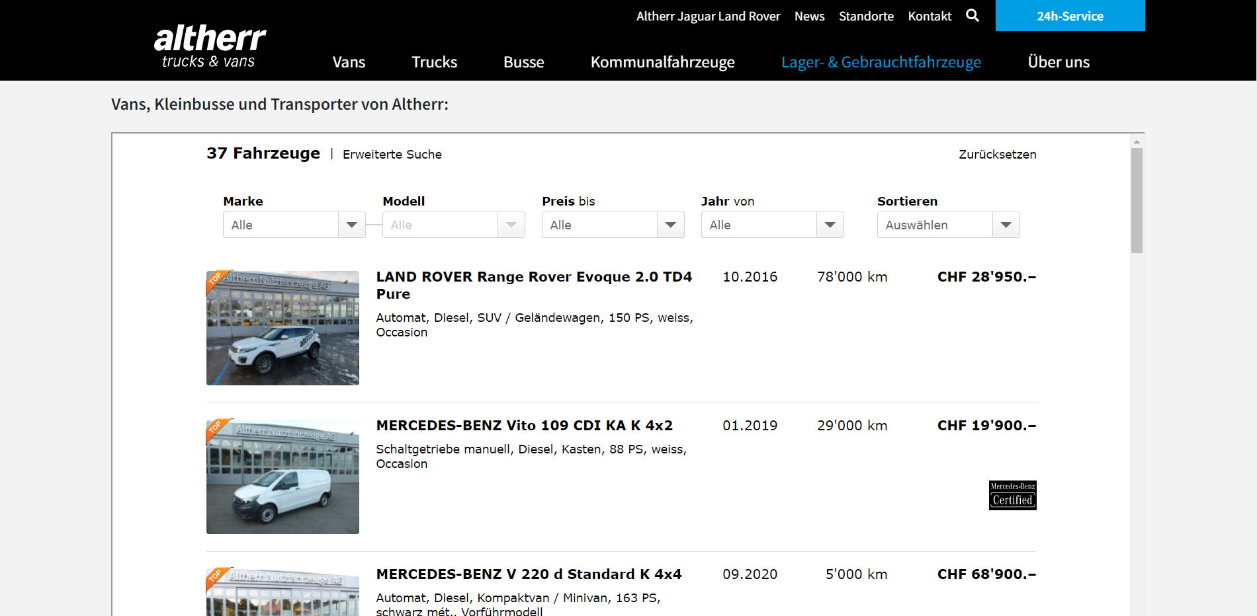Click the vehicle list scrollbar thumb

click(x=1137, y=200)
